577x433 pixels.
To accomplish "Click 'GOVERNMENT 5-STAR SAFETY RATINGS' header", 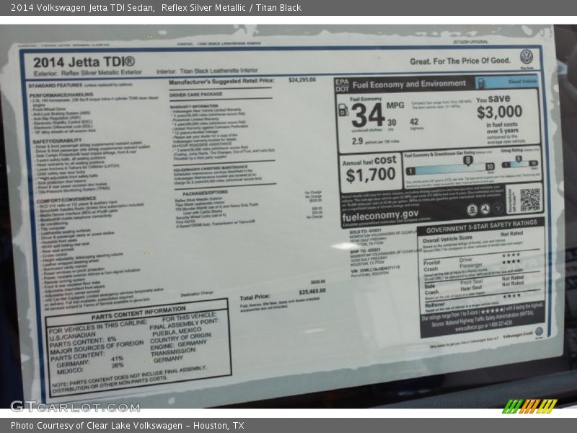I will click(x=482, y=226).
